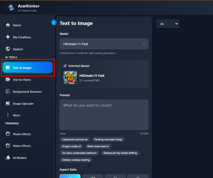Click the prompt text area
This screenshot has height=178, width=213.
tap(104, 115)
